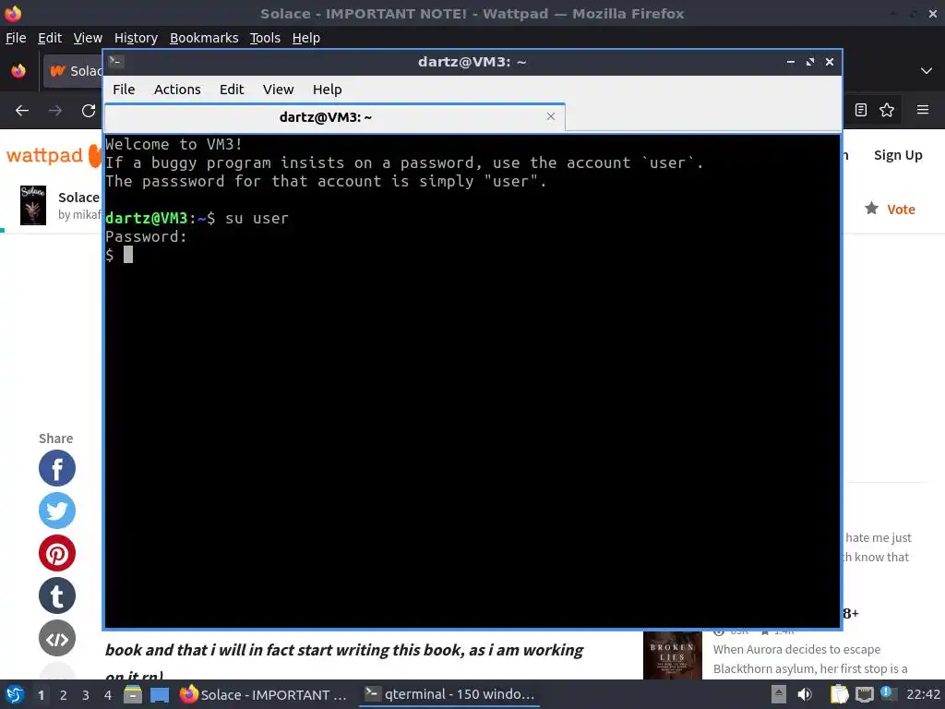Open the embed code share icon
This screenshot has width=945, height=709.
(x=57, y=639)
